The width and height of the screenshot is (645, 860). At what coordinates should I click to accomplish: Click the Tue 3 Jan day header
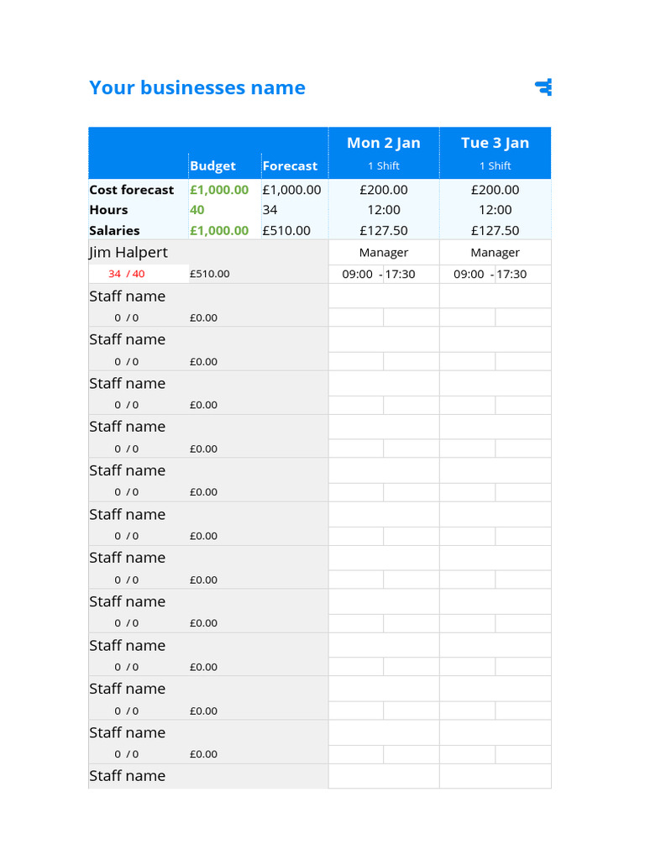coord(496,143)
